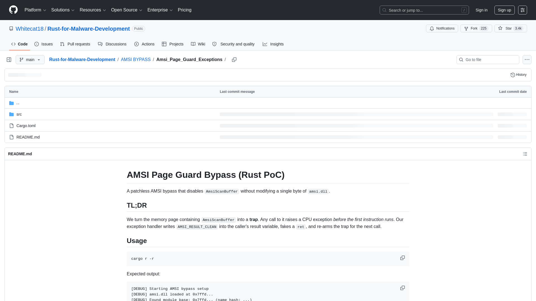Navigate to AMSI BYPASS folder breadcrumb

click(136, 60)
